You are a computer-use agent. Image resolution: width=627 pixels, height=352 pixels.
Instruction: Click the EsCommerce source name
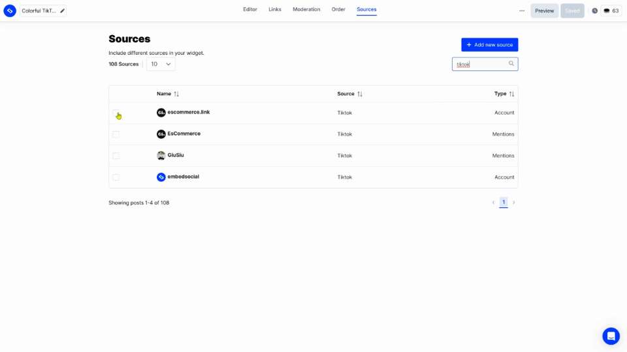[184, 134]
